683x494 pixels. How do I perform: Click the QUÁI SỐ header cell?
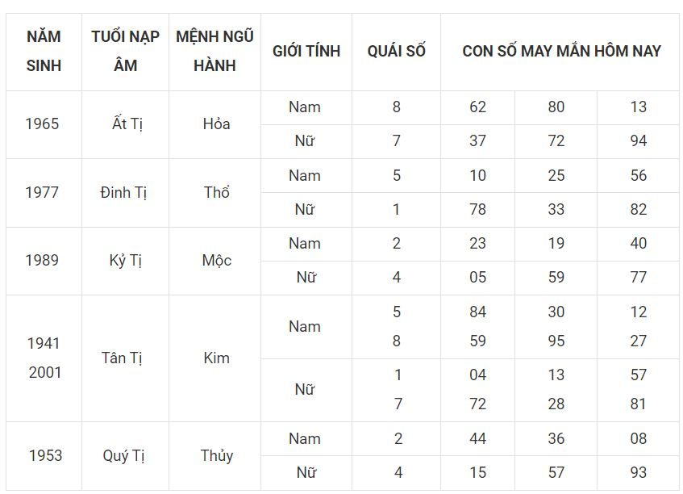click(x=396, y=52)
